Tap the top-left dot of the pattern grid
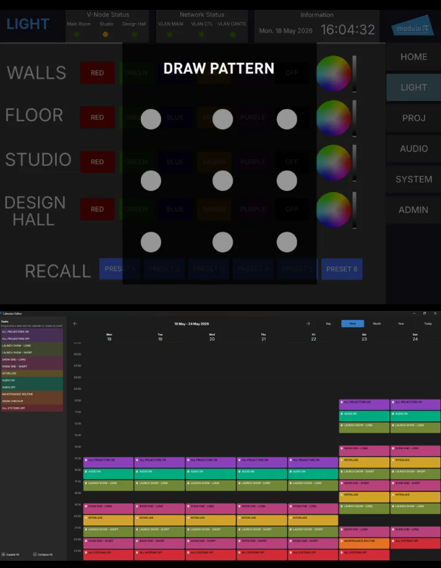Screen dimensions: 441x568 click(151, 119)
